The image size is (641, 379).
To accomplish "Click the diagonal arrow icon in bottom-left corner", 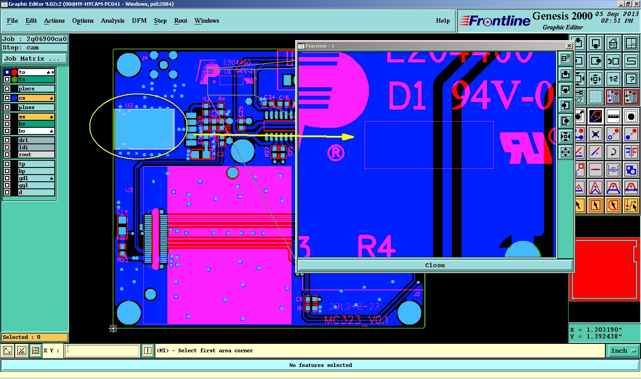I will (x=8, y=350).
